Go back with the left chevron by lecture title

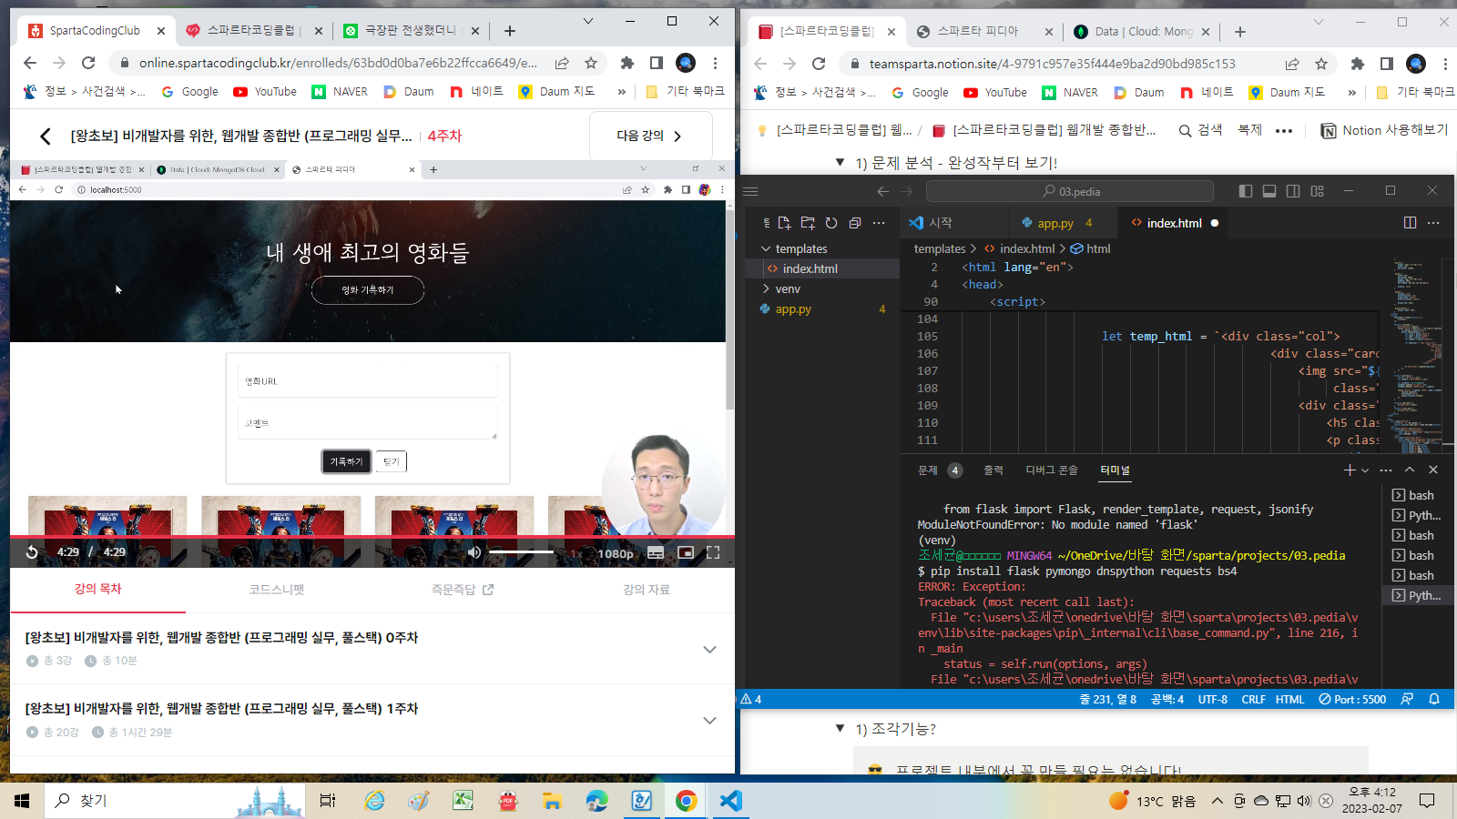(45, 136)
